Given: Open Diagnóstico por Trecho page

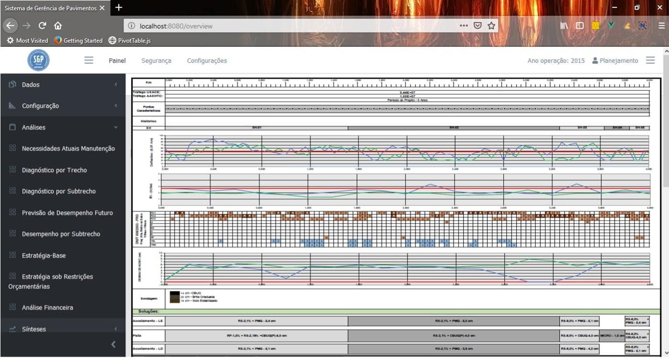Looking at the screenshot, I should pyautogui.click(x=54, y=170).
